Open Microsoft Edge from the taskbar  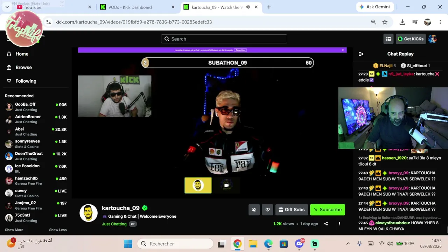tap(268, 244)
